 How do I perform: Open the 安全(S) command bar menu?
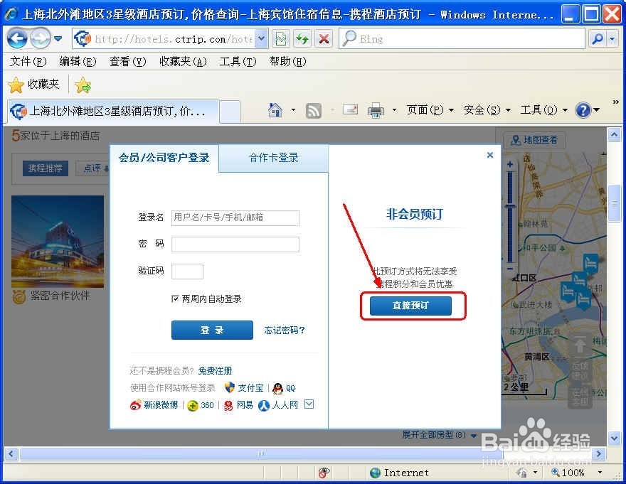(487, 109)
